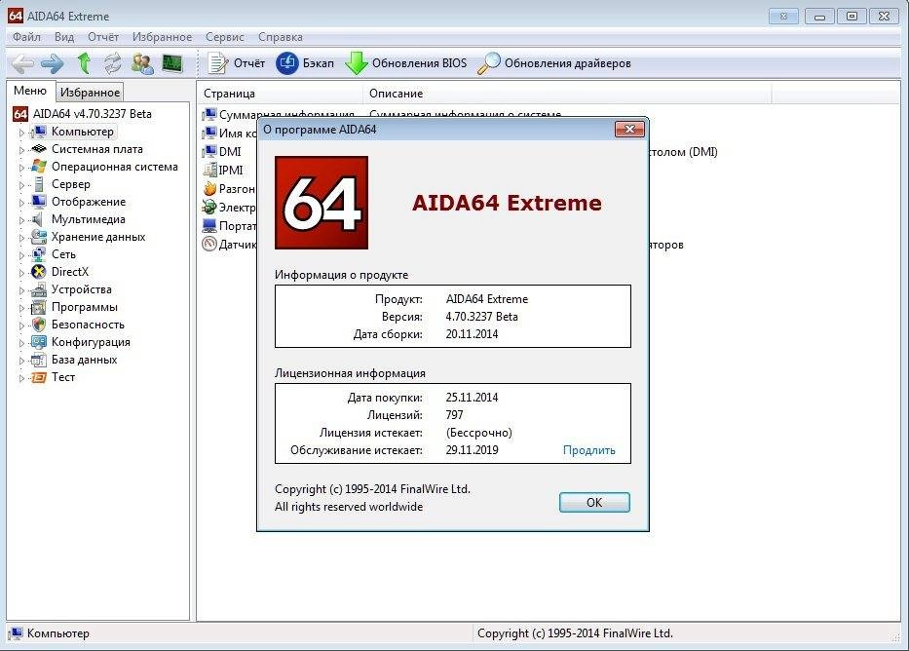Expand the Хранение данных tree node

point(21,238)
